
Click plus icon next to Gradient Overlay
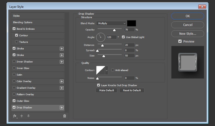[62, 88]
